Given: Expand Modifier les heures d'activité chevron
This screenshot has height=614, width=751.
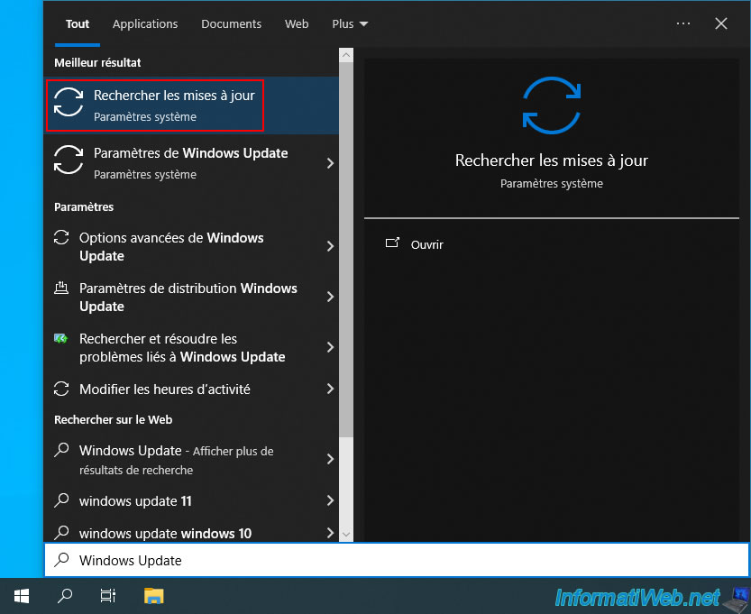Looking at the screenshot, I should [330, 389].
